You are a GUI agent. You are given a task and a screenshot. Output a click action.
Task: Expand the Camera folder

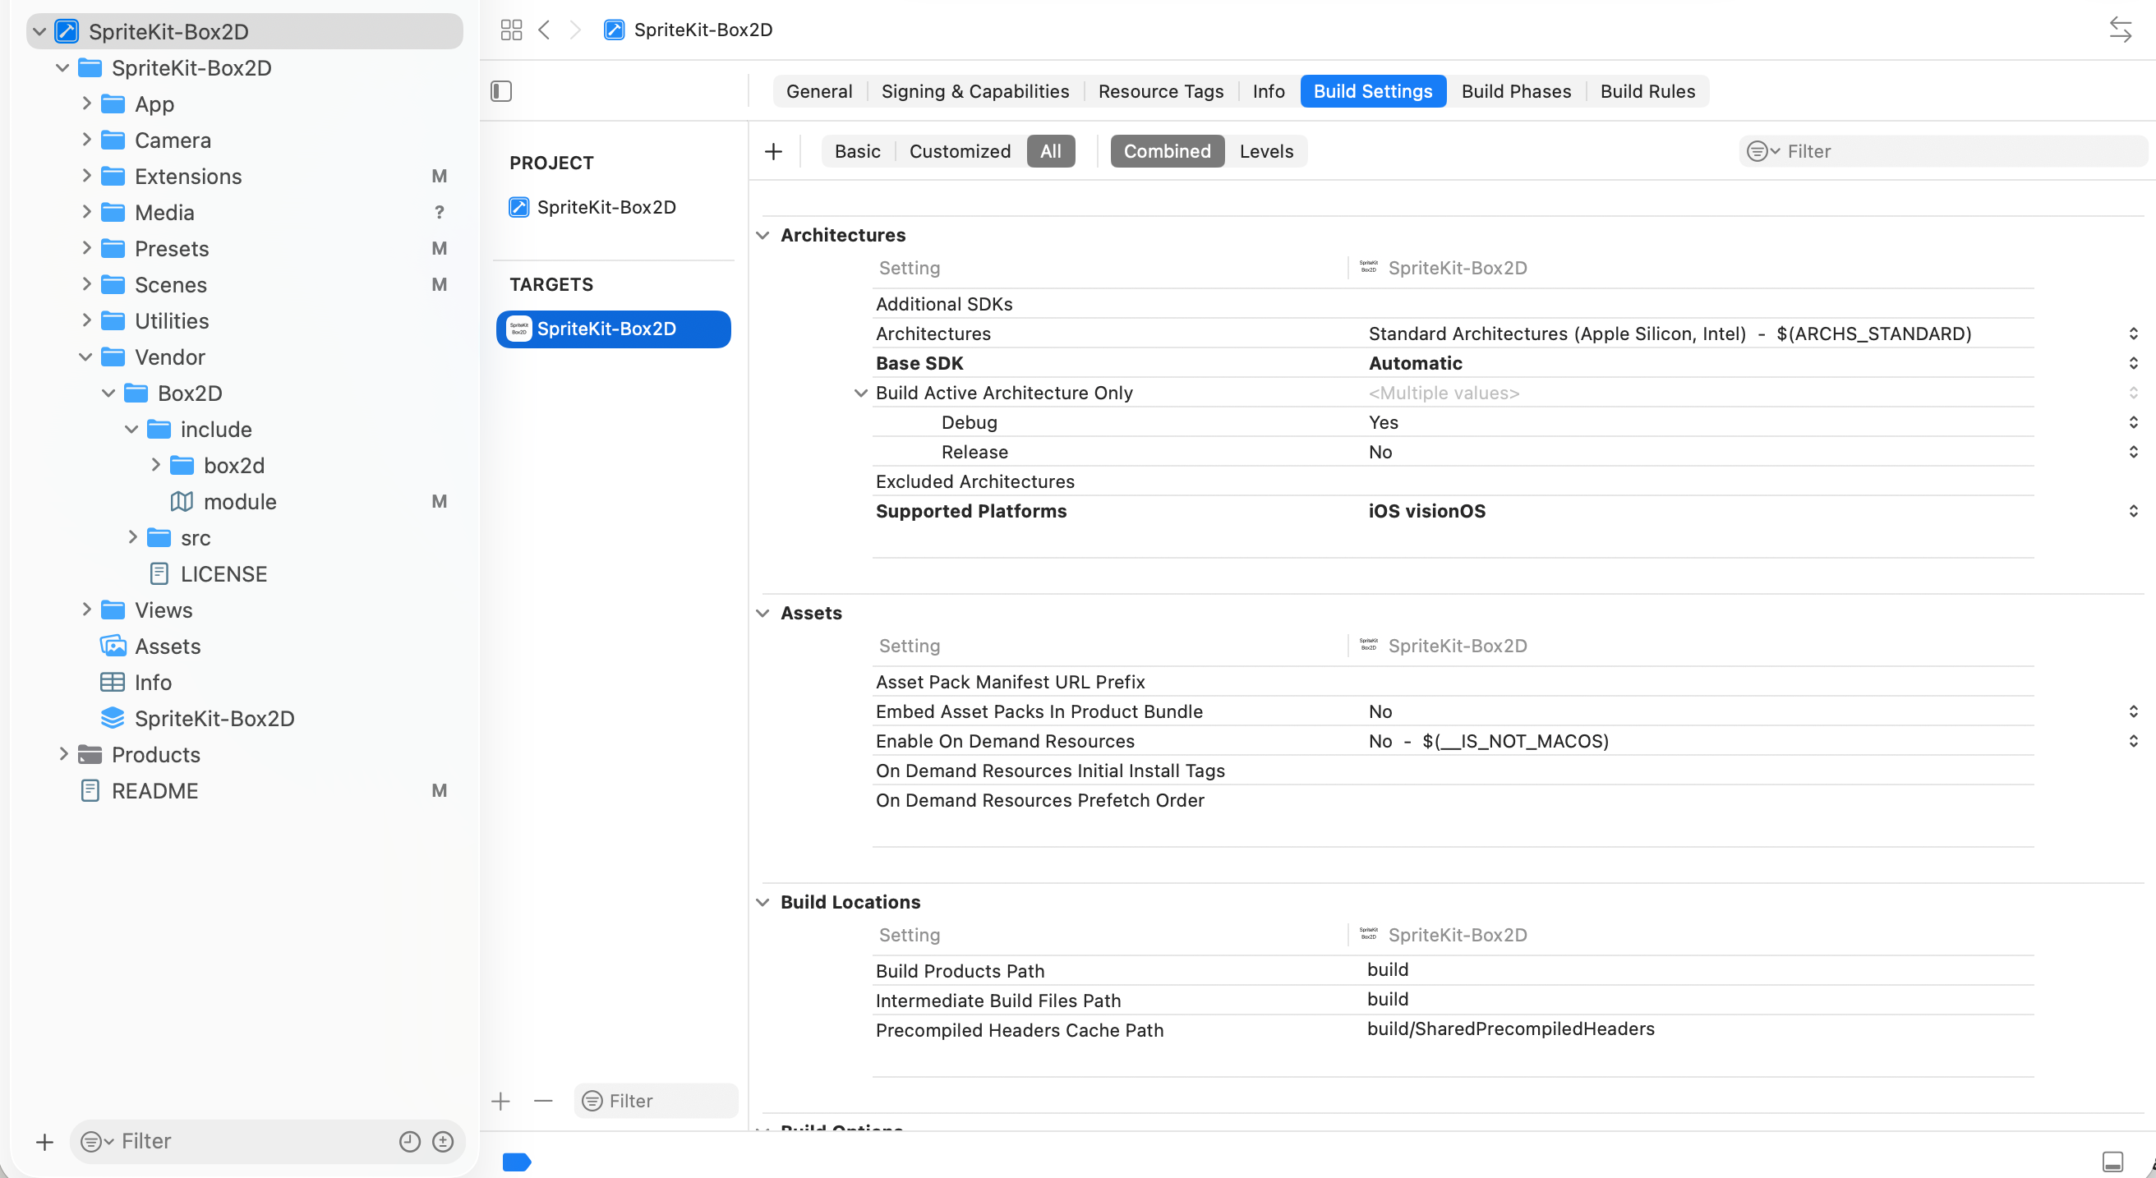(x=86, y=140)
